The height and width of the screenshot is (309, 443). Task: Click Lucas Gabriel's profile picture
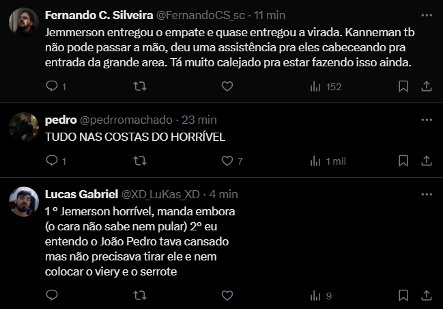click(24, 200)
